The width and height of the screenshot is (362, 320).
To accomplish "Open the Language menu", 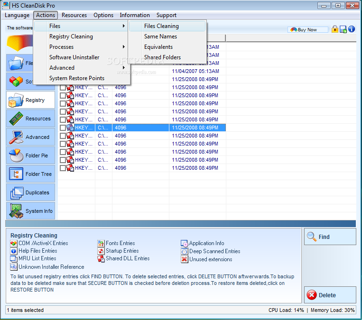I will tap(17, 15).
